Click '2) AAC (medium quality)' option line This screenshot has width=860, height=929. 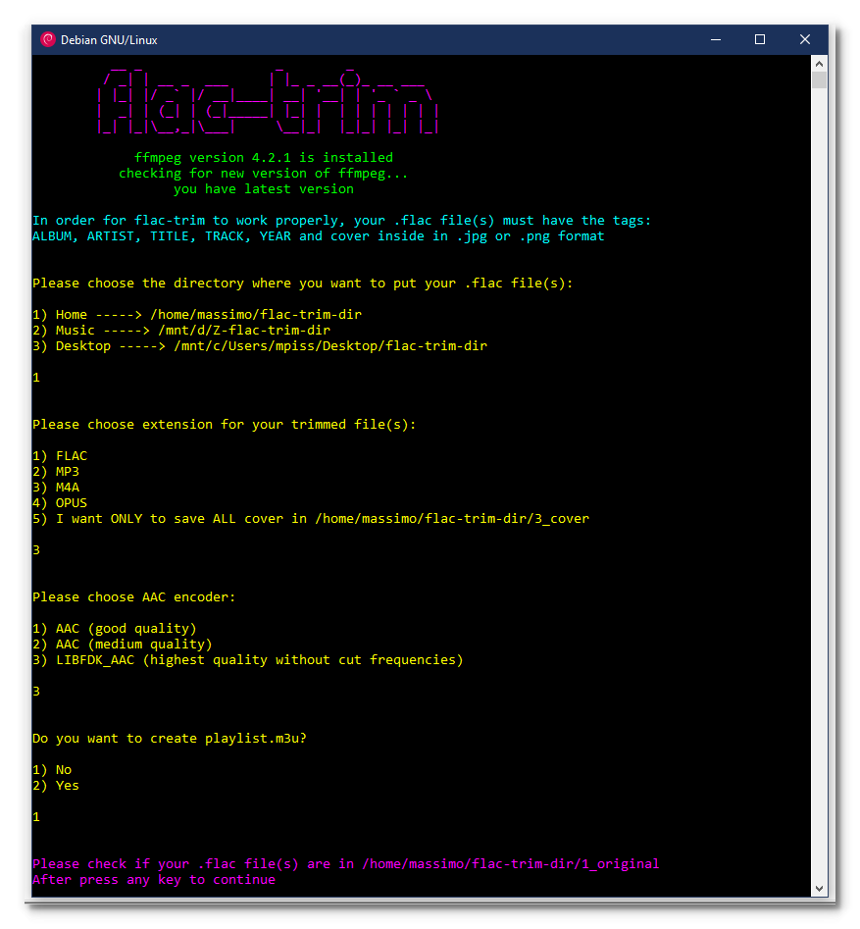click(122, 645)
